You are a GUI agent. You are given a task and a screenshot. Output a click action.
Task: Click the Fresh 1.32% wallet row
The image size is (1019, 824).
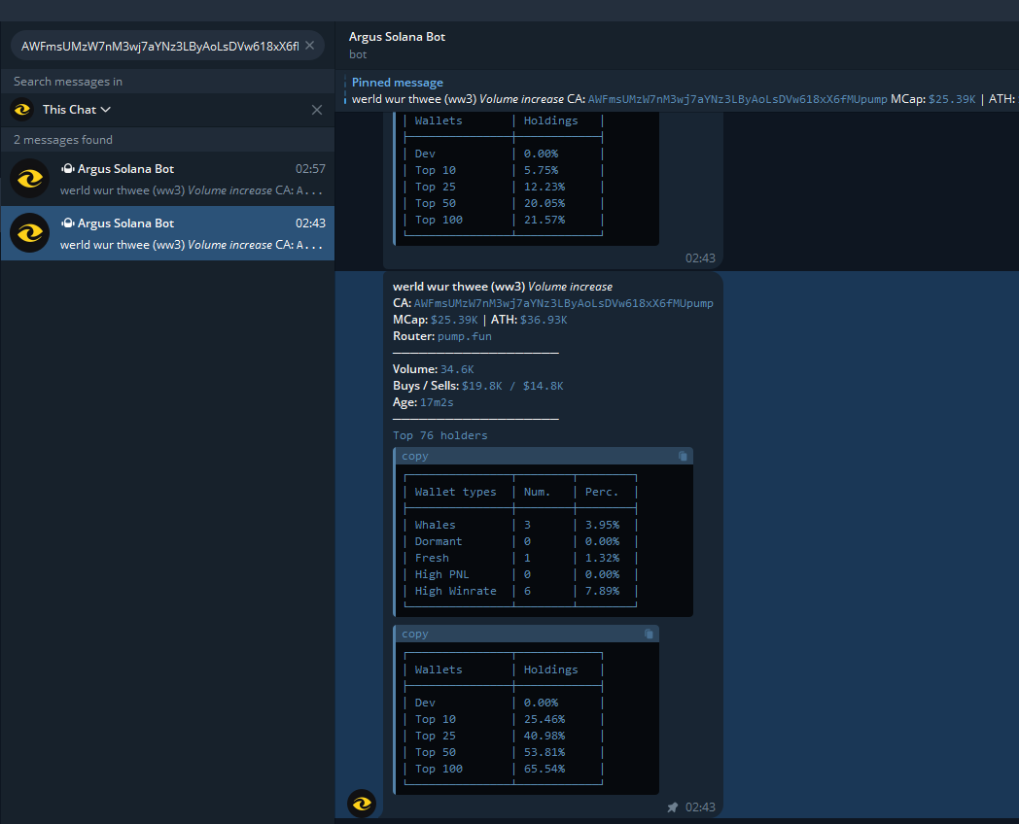pyautogui.click(x=520, y=558)
